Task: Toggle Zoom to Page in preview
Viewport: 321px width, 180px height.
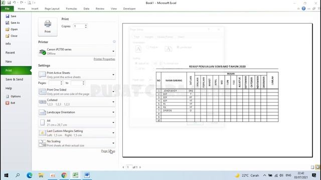Action: pos(317,167)
